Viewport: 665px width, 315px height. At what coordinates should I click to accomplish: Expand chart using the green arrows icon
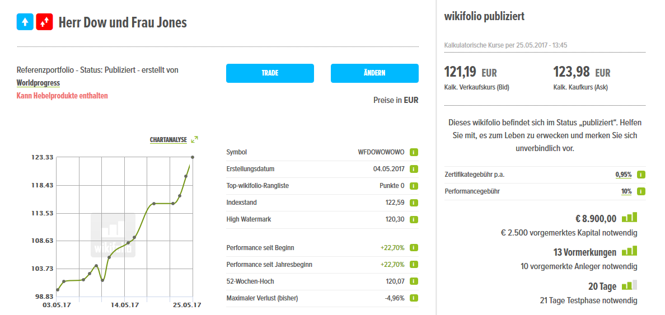pyautogui.click(x=194, y=139)
